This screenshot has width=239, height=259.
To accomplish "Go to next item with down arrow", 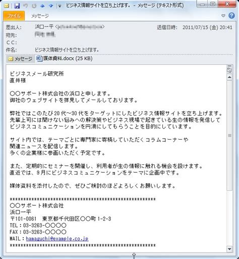I will pos(51,6).
